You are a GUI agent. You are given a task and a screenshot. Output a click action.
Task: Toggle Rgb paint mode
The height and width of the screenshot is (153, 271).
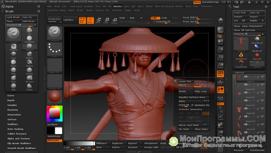pyautogui.click(x=132, y=18)
